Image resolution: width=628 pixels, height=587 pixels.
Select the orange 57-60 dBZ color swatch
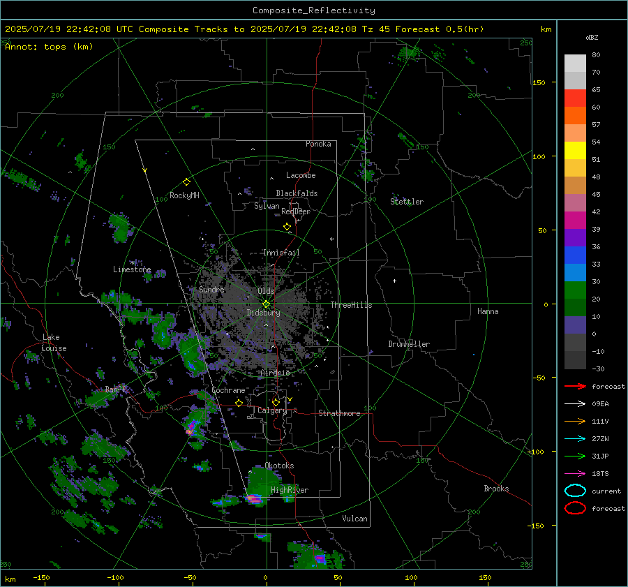tap(575, 116)
